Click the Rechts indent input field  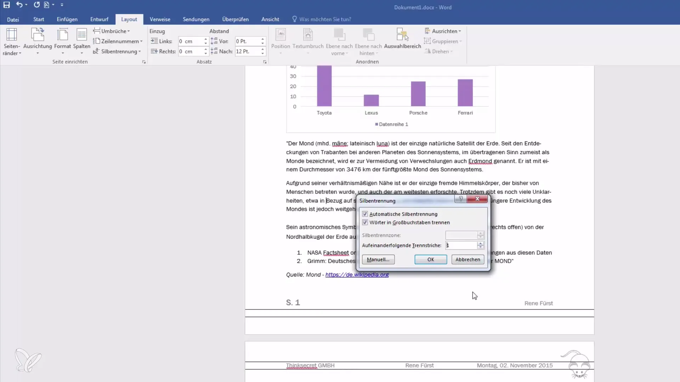pos(191,52)
